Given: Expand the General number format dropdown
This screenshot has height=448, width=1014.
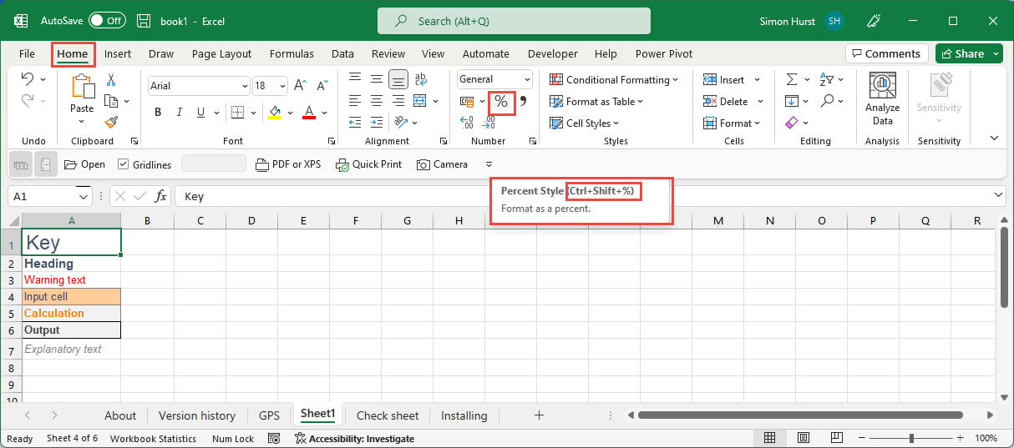Looking at the screenshot, I should [x=527, y=79].
